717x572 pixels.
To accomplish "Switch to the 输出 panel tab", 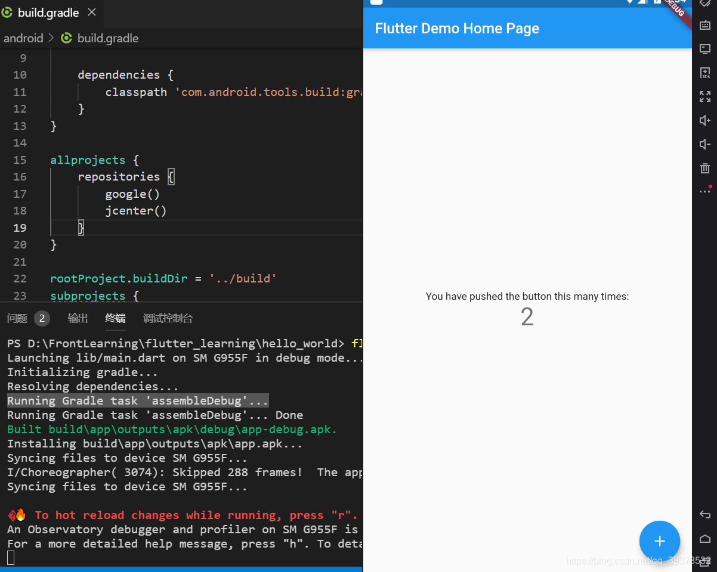I will [x=78, y=318].
